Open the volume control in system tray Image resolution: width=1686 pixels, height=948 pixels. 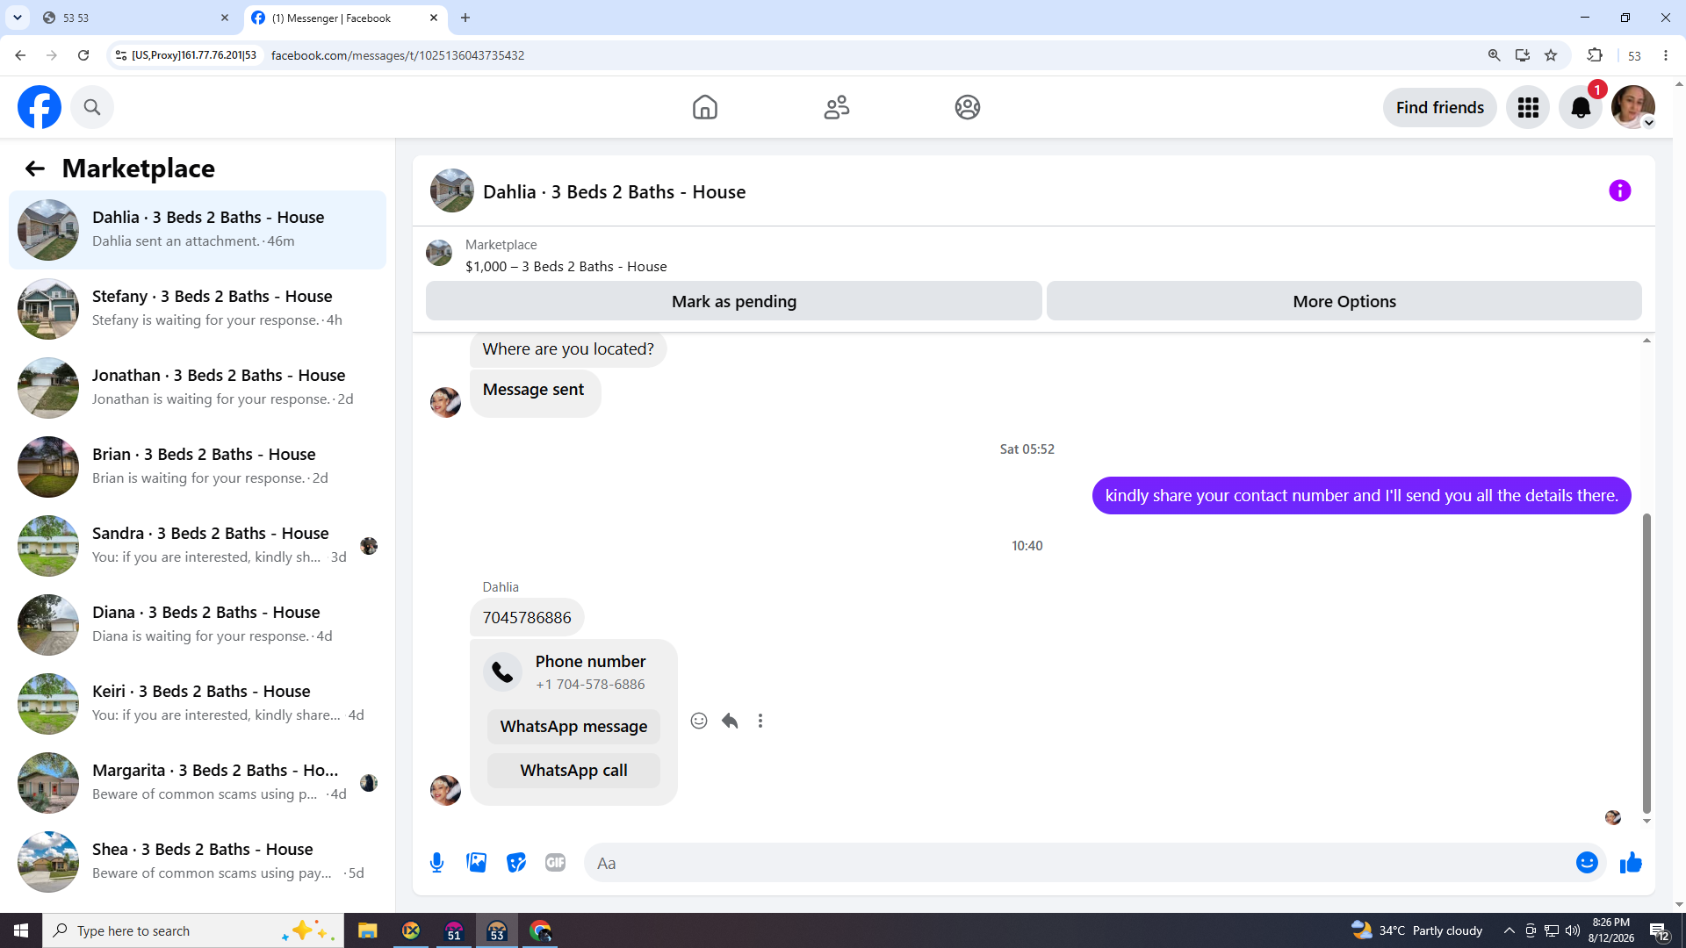click(1572, 930)
